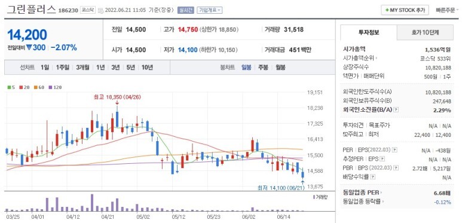Click the 거래대금 value 451백만
462x223 pixels.
[x=300, y=50]
